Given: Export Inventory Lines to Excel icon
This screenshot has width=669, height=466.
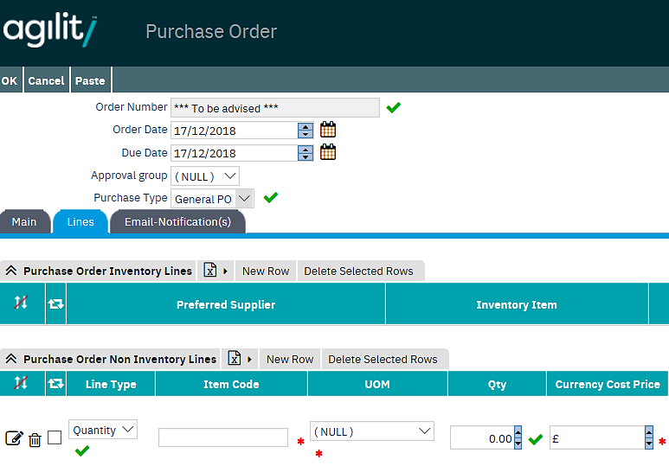Looking at the screenshot, I should tap(210, 271).
